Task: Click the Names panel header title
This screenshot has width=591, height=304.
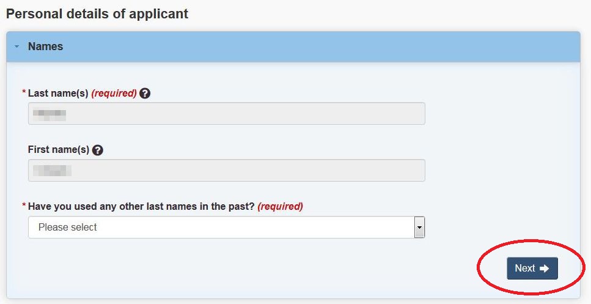Action: 46,46
